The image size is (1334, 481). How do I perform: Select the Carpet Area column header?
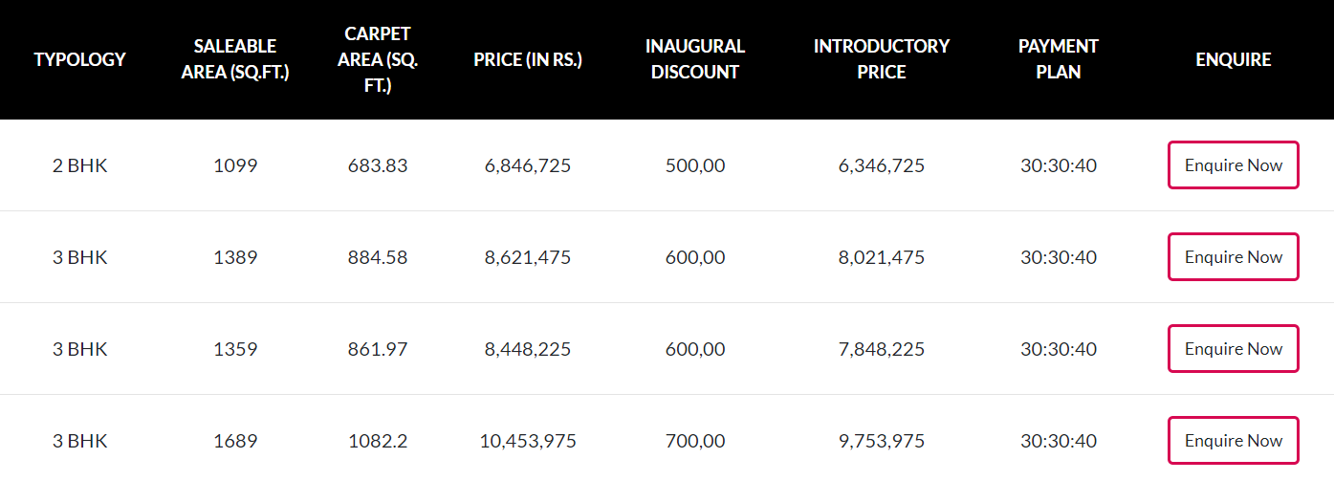pos(378,59)
